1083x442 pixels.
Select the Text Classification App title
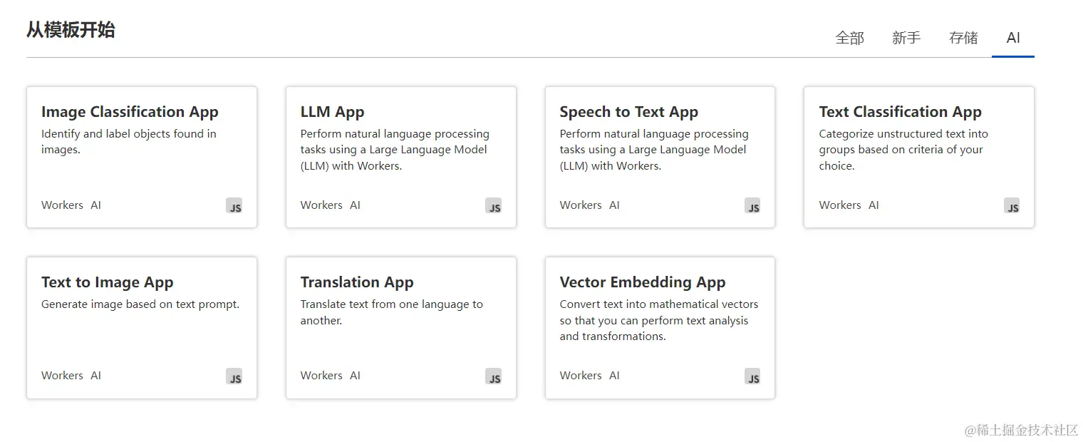(900, 112)
